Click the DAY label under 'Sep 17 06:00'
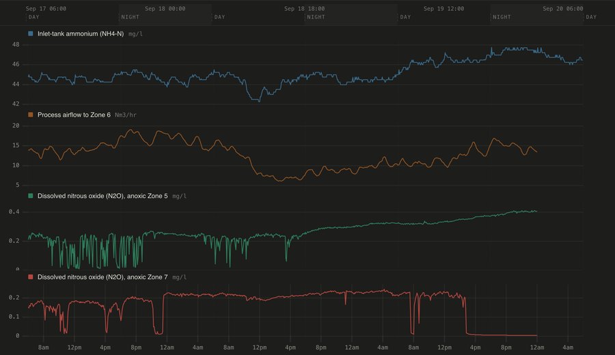This screenshot has height=355, width=615. [34, 17]
